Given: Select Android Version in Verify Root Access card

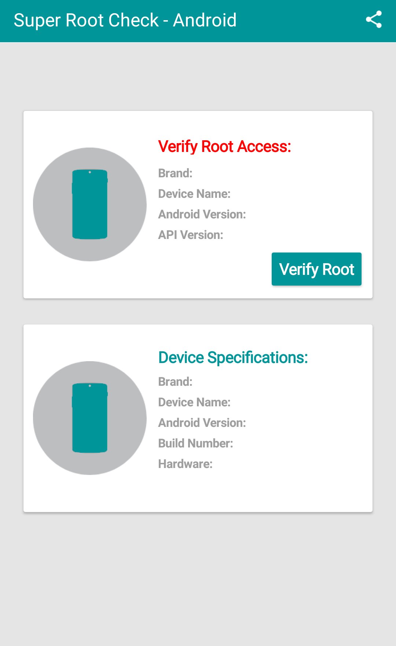Looking at the screenshot, I should pyautogui.click(x=202, y=214).
